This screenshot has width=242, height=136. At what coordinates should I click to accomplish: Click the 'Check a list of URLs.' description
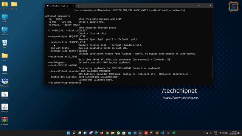tap(93, 34)
